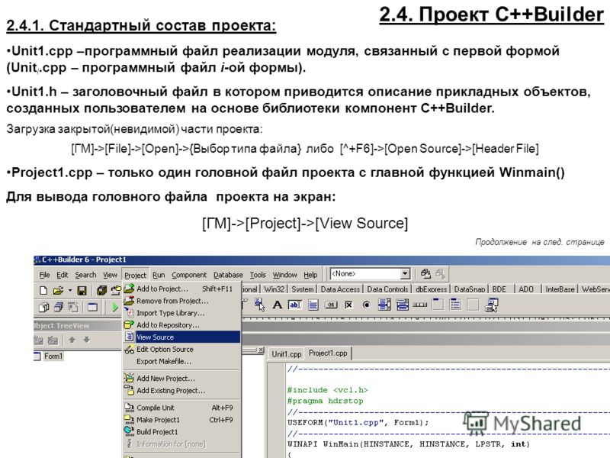Viewport: 610px width, 458px height.
Task: Choose Import Type Library menu entry
Action: [181, 313]
